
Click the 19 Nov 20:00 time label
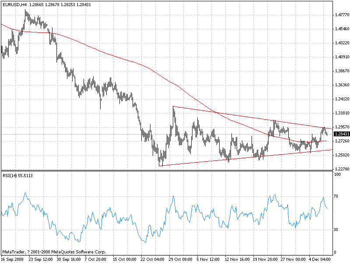266,259
